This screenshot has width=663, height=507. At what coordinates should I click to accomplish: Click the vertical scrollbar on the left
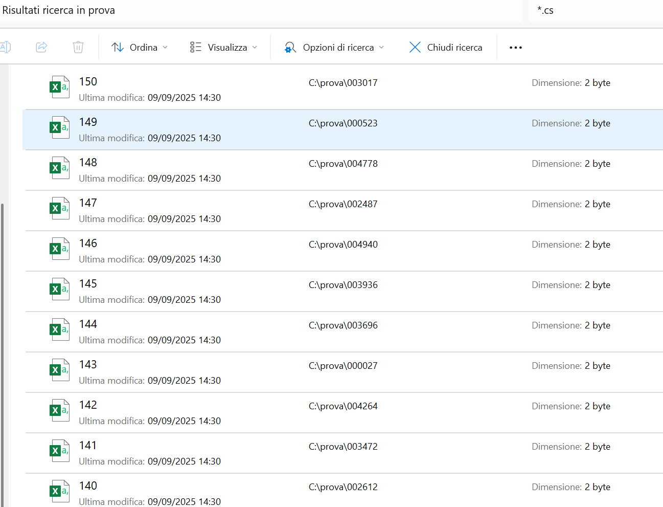[x=3, y=353]
